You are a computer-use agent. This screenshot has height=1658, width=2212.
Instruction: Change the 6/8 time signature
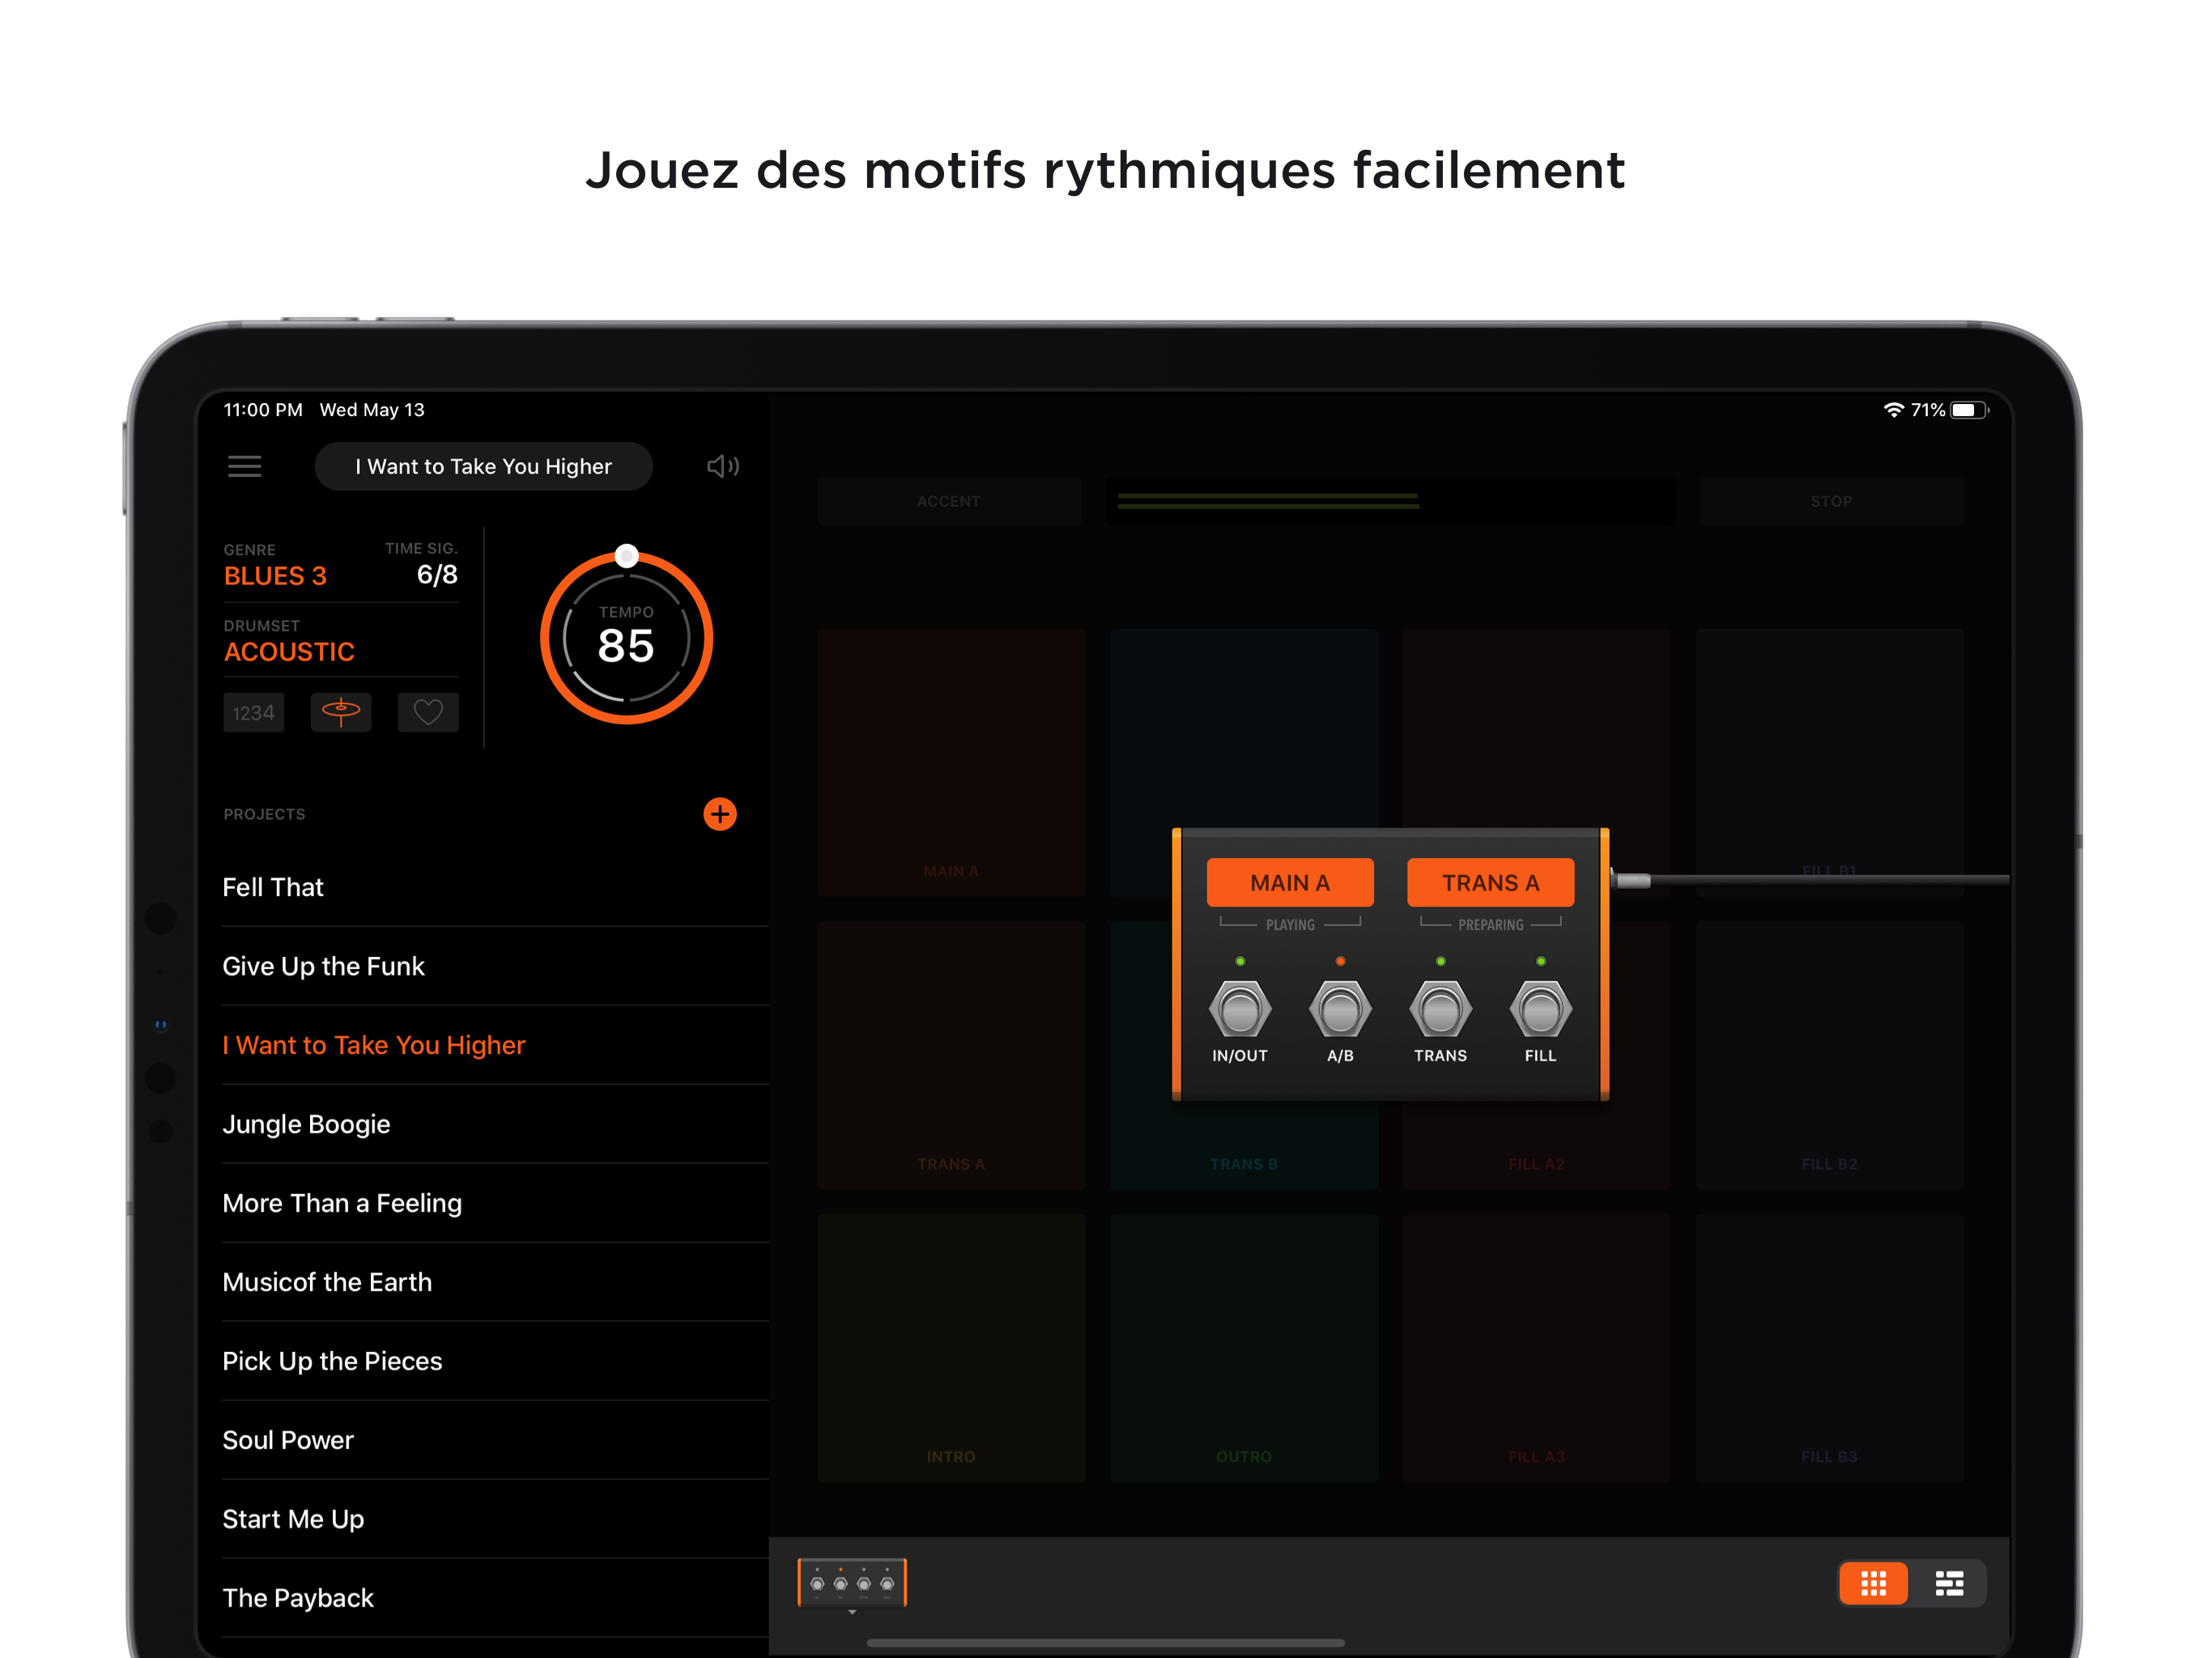pos(436,574)
